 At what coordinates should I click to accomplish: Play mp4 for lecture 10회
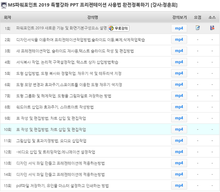[179, 129]
